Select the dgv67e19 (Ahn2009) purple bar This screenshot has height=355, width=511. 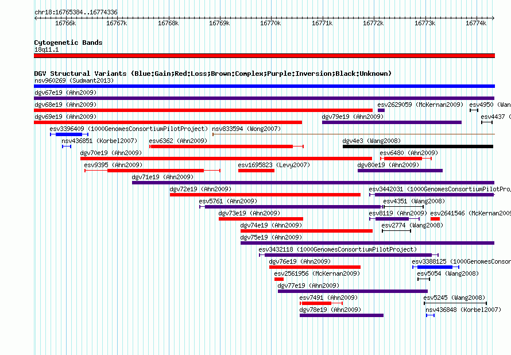(x=264, y=98)
